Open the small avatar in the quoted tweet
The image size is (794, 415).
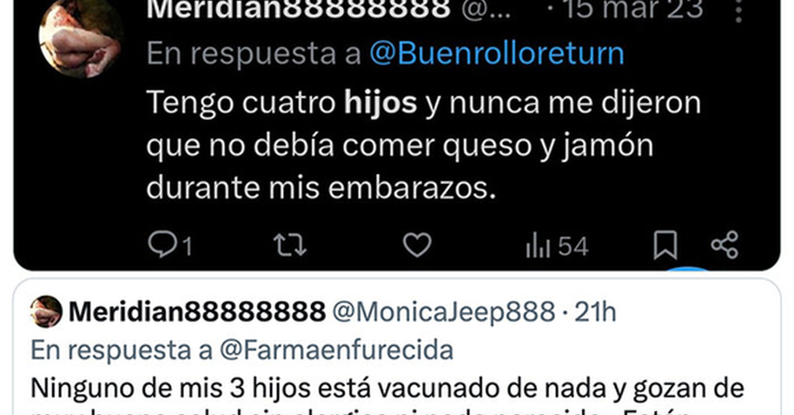[46, 312]
